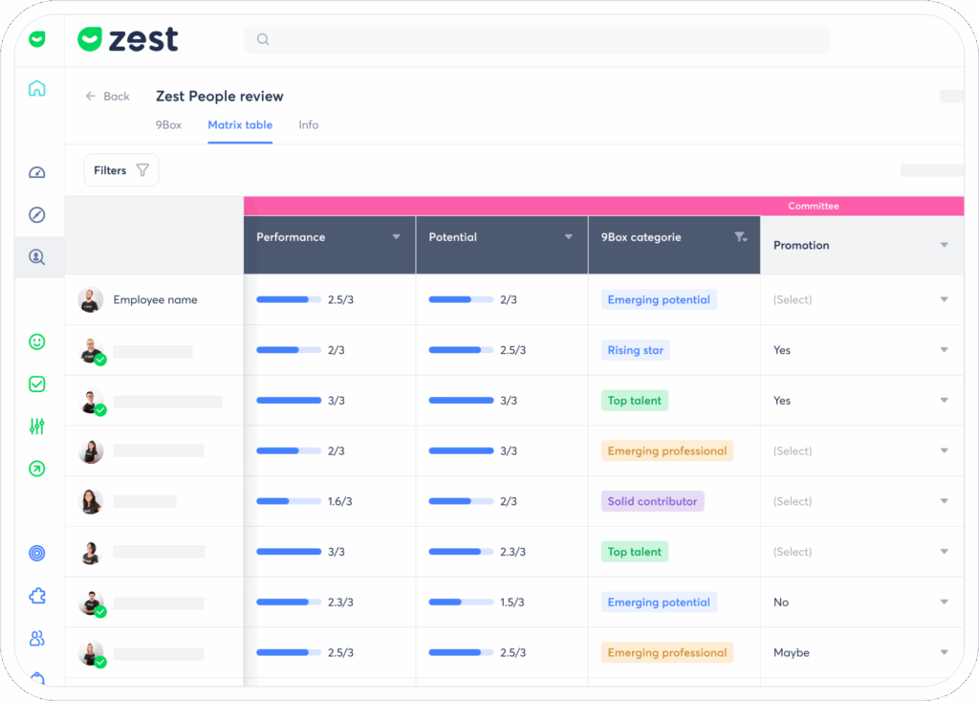The image size is (979, 701).
Task: Select the Matrix table tab
Action: (240, 125)
